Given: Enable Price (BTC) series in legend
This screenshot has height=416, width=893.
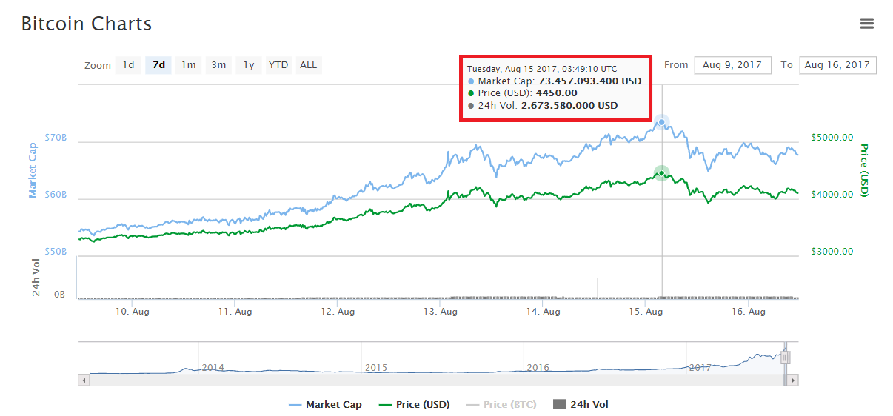Looking at the screenshot, I should (501, 405).
